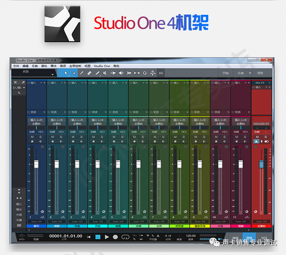Select the Arrow tool in toolbar
The height and width of the screenshot is (255, 286).
tap(66, 73)
